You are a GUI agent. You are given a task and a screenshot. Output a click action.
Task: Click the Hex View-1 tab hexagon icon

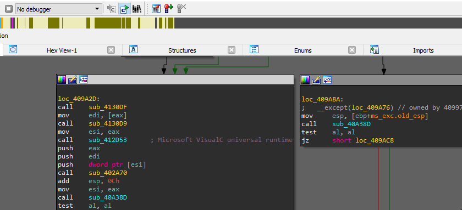(x=13, y=49)
